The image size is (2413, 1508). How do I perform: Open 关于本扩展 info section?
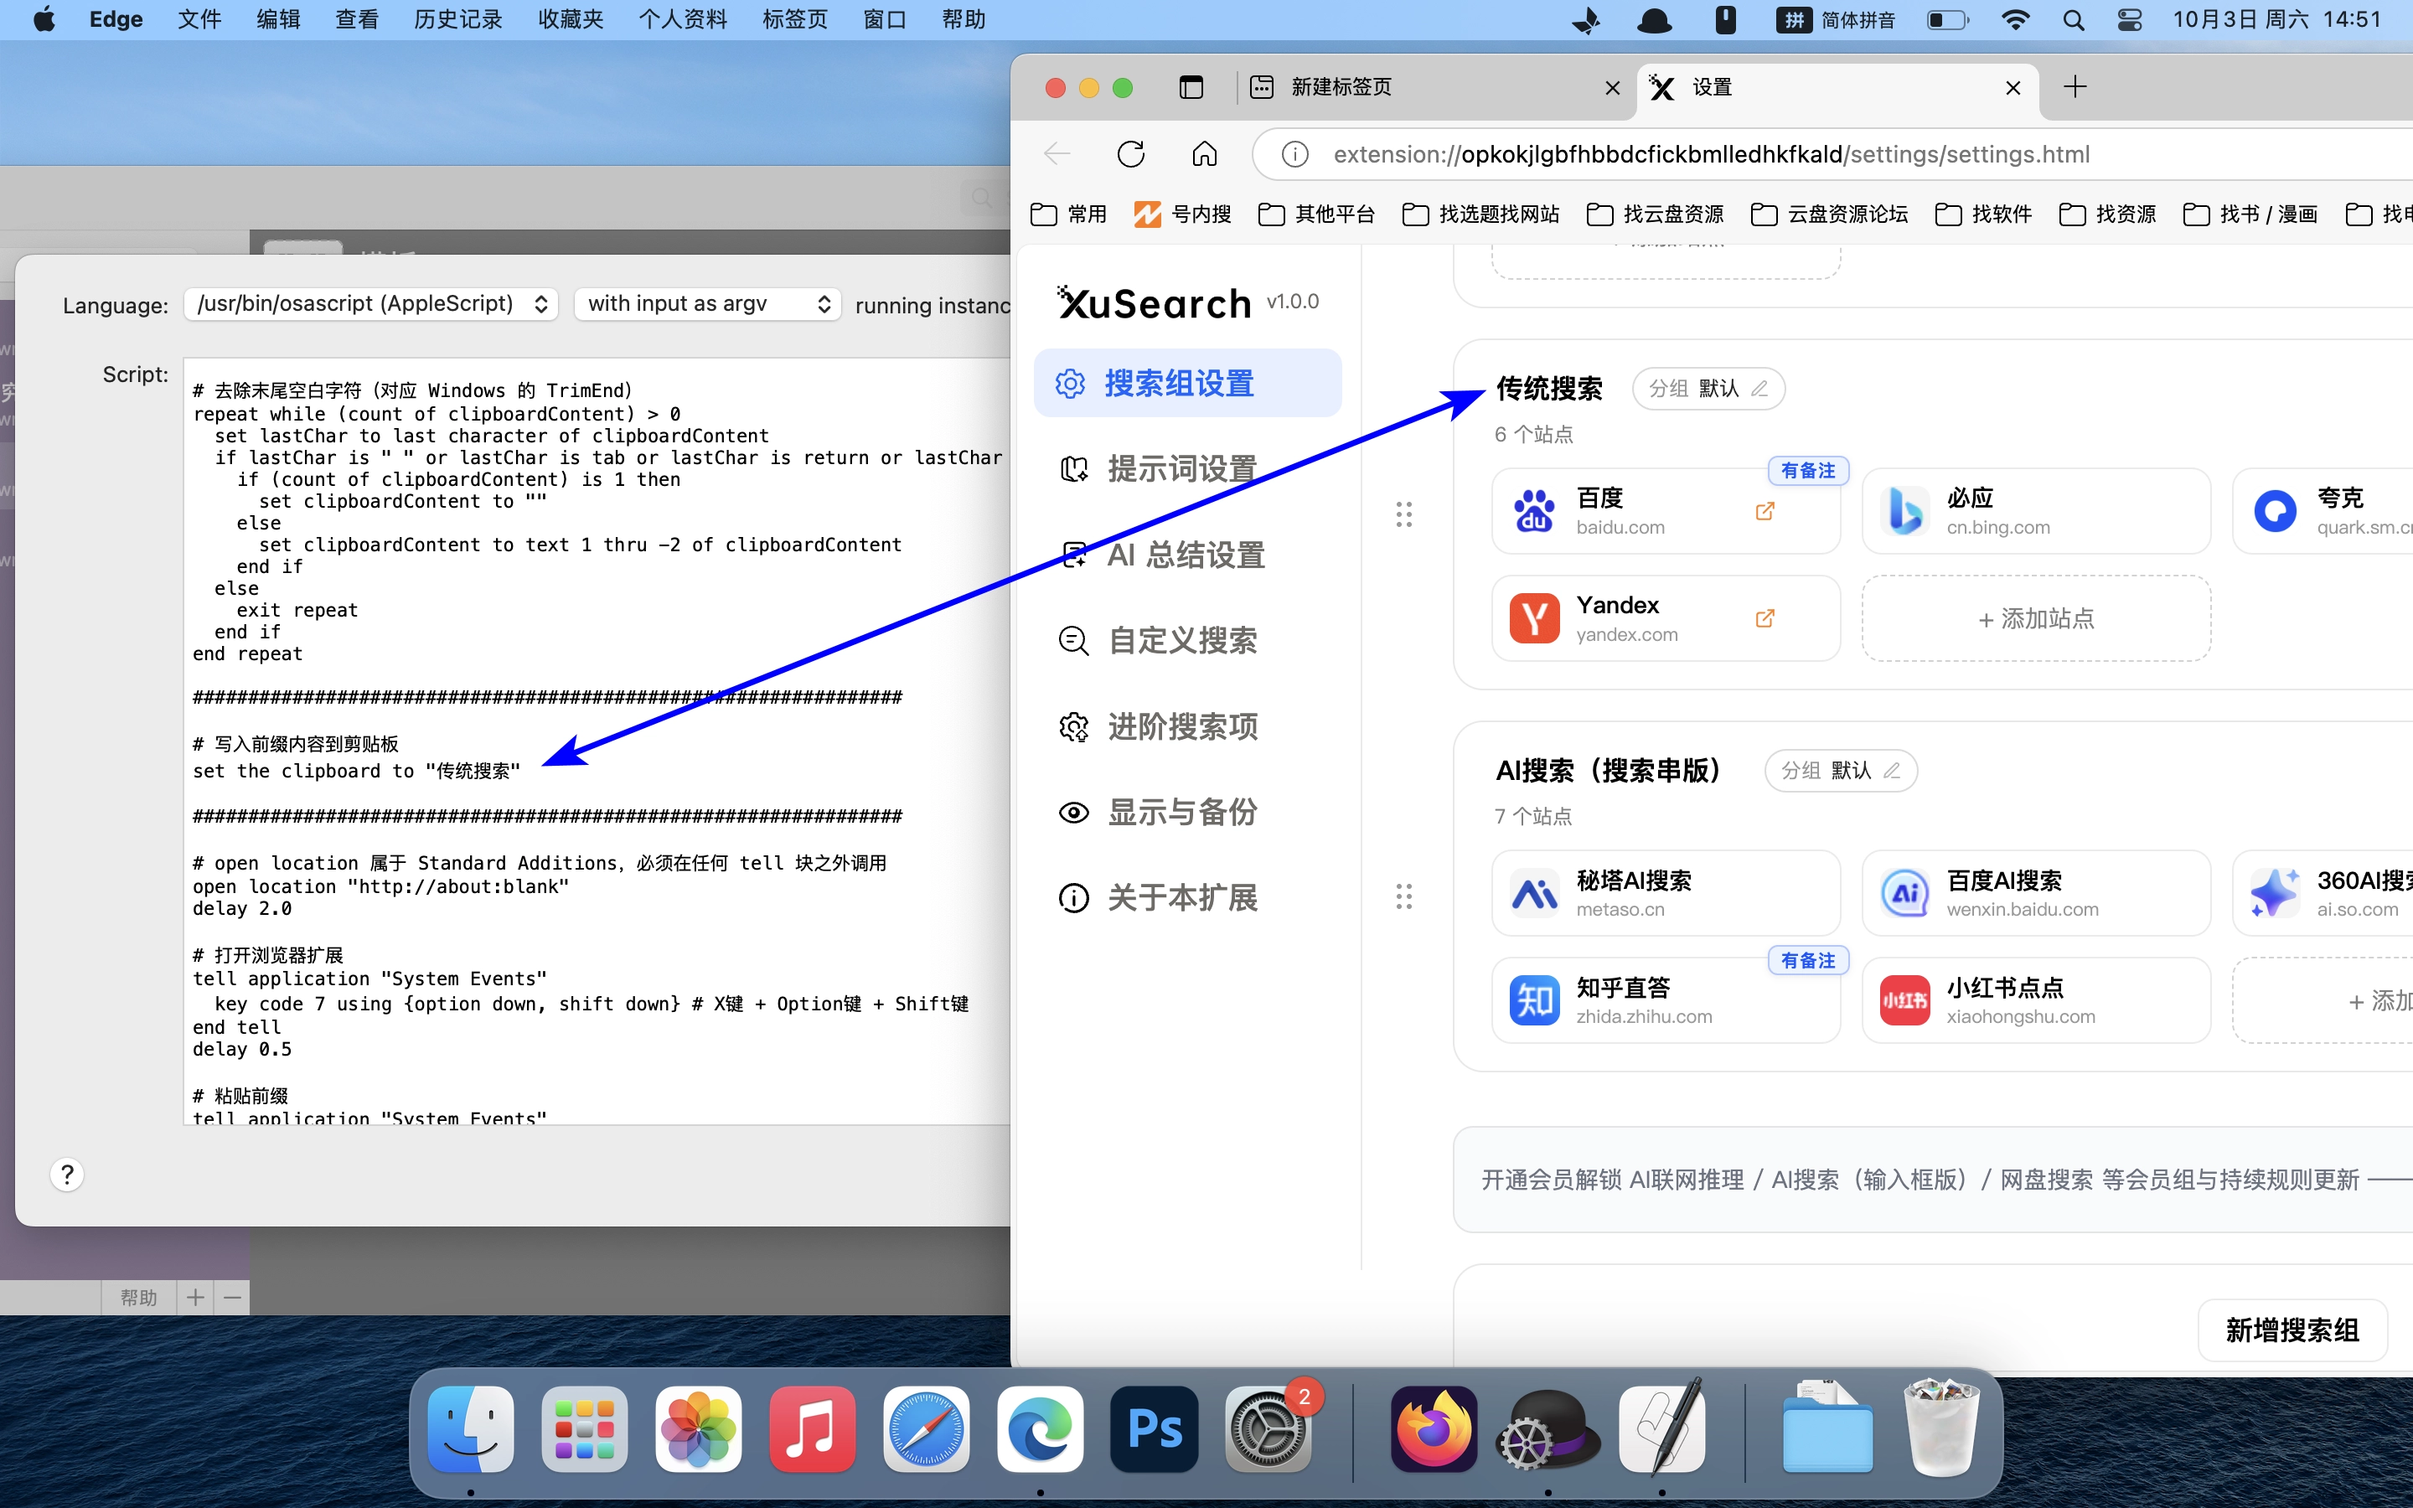1159,897
